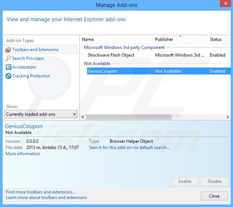Open Learn more about toolbars and extensions
233x207 pixels.
point(46,198)
